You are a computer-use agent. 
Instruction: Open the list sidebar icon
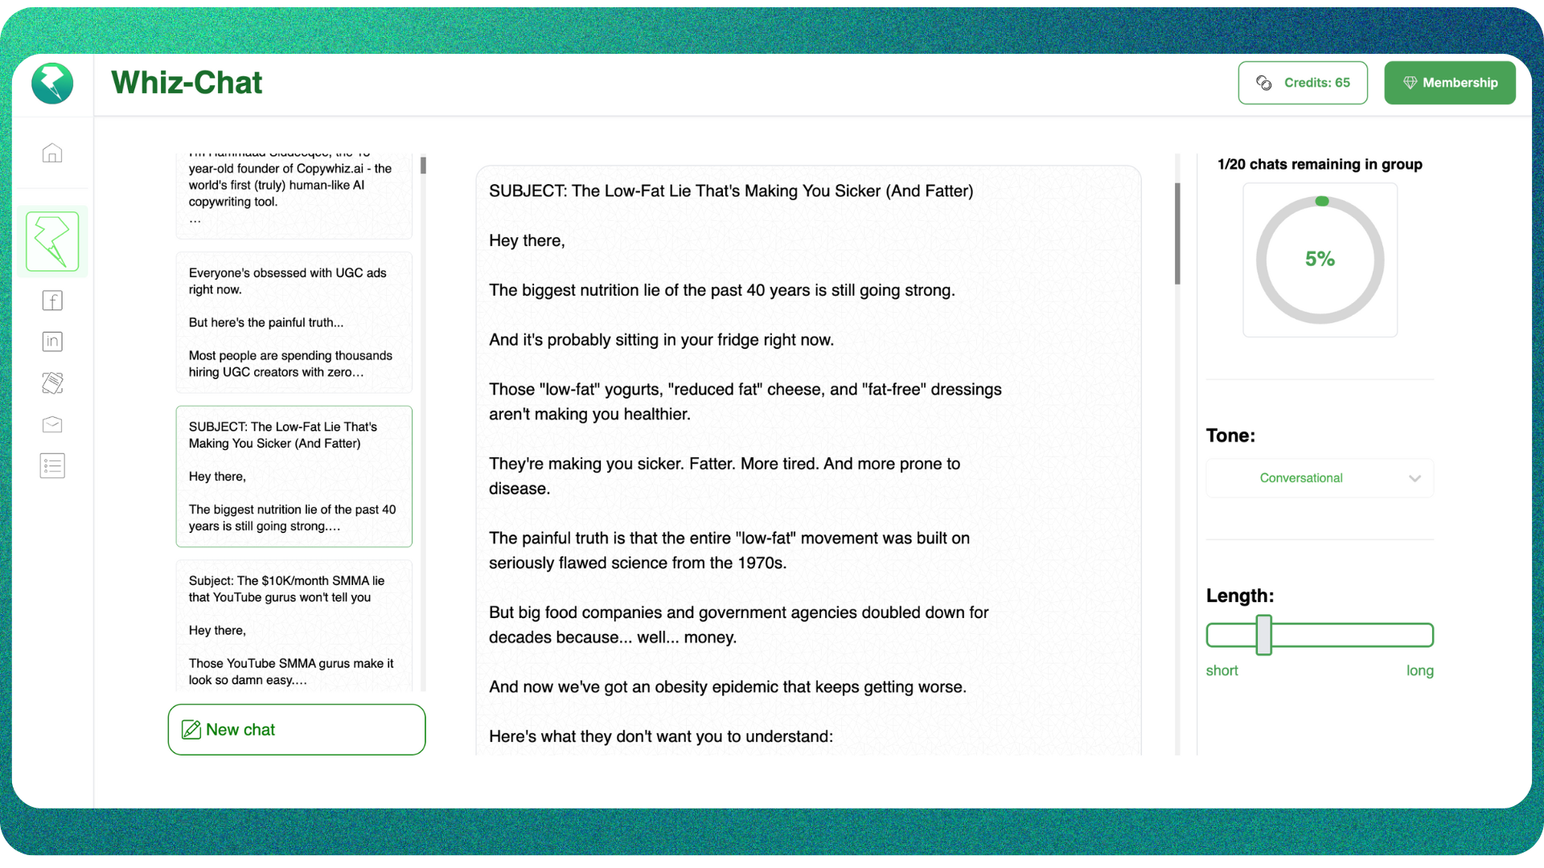52,466
